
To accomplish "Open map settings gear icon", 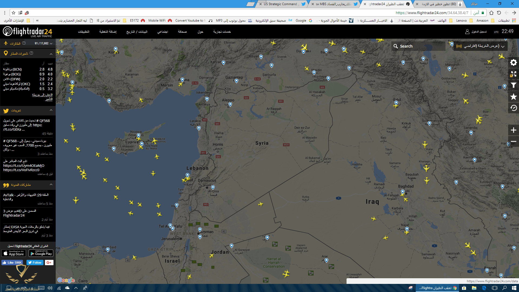I will (513, 62).
